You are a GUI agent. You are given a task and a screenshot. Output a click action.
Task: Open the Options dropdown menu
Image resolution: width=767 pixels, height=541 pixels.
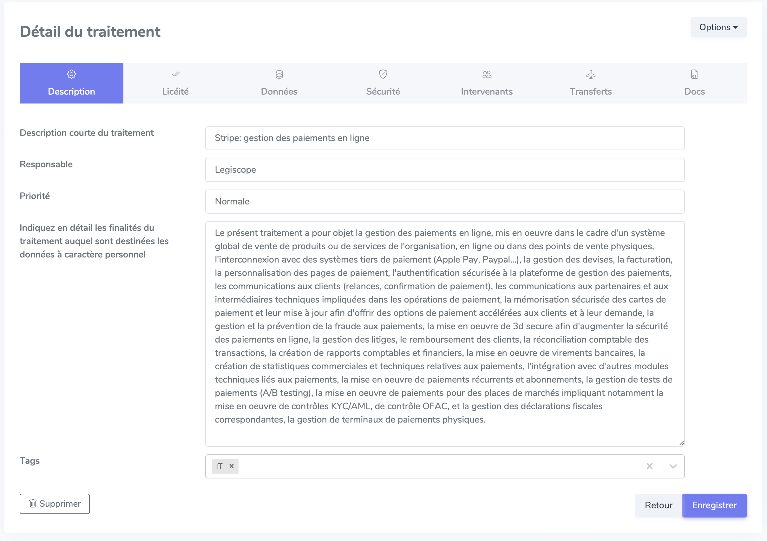coord(718,27)
